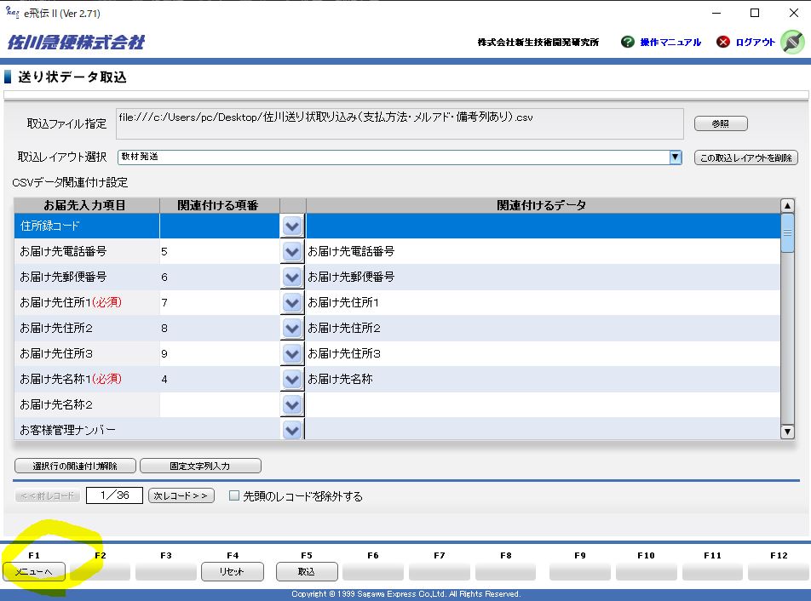
Task: Open dropdown arrow for お届け先名称1 row
Action: [292, 380]
